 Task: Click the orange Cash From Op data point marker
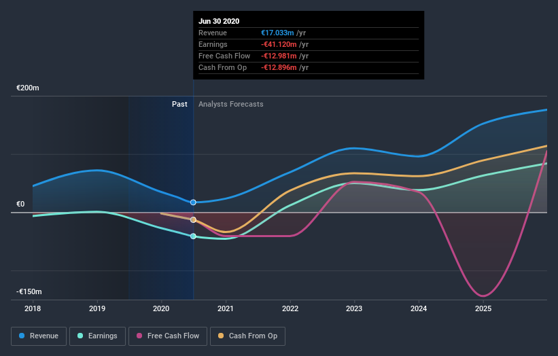(193, 220)
